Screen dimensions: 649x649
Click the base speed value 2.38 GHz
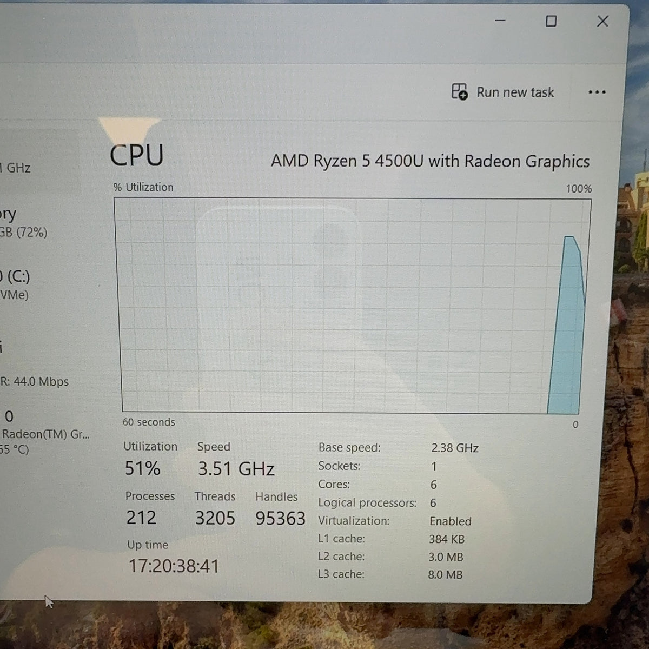click(x=455, y=448)
